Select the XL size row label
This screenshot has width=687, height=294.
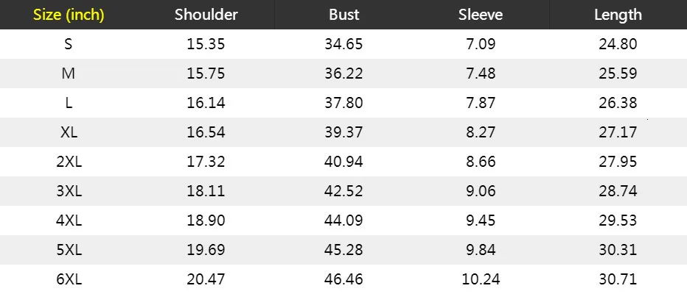click(x=69, y=132)
